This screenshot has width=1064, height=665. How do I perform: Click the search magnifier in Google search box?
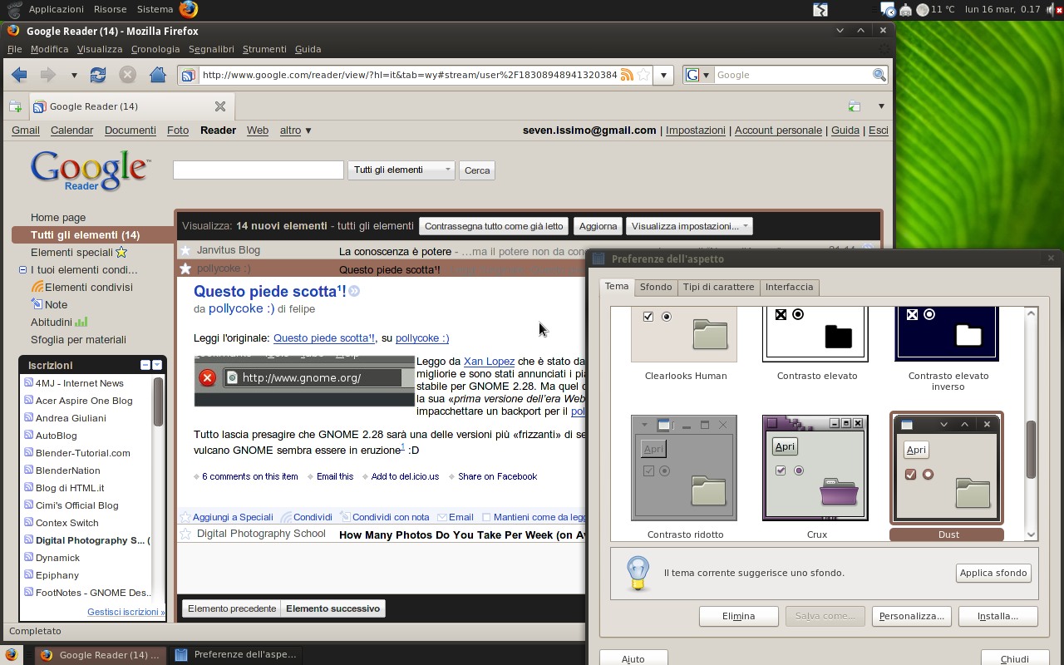pos(879,75)
